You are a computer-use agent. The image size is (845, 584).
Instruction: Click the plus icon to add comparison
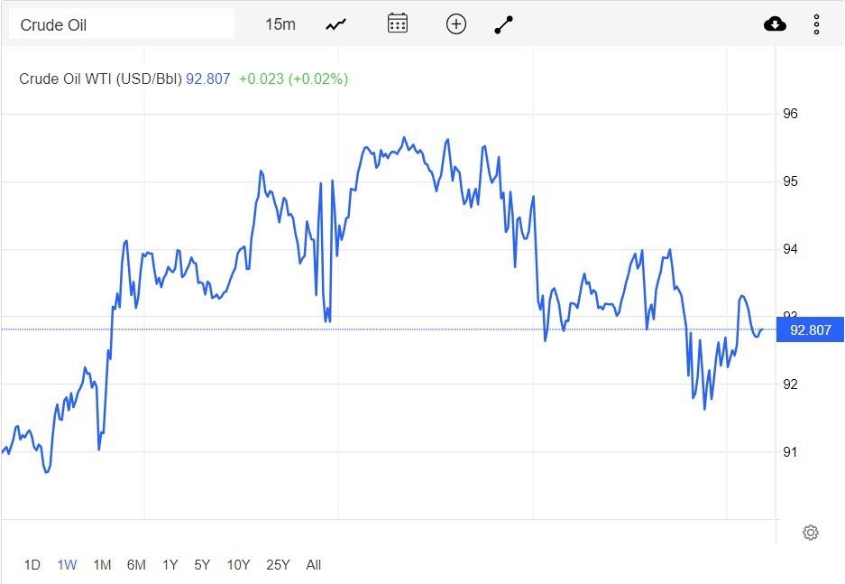tap(456, 24)
